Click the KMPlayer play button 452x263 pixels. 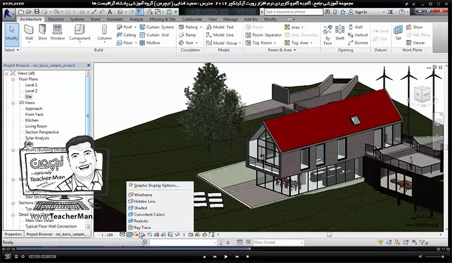click(x=225, y=256)
